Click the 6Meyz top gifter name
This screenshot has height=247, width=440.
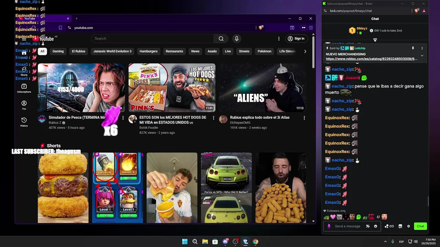[362, 28]
